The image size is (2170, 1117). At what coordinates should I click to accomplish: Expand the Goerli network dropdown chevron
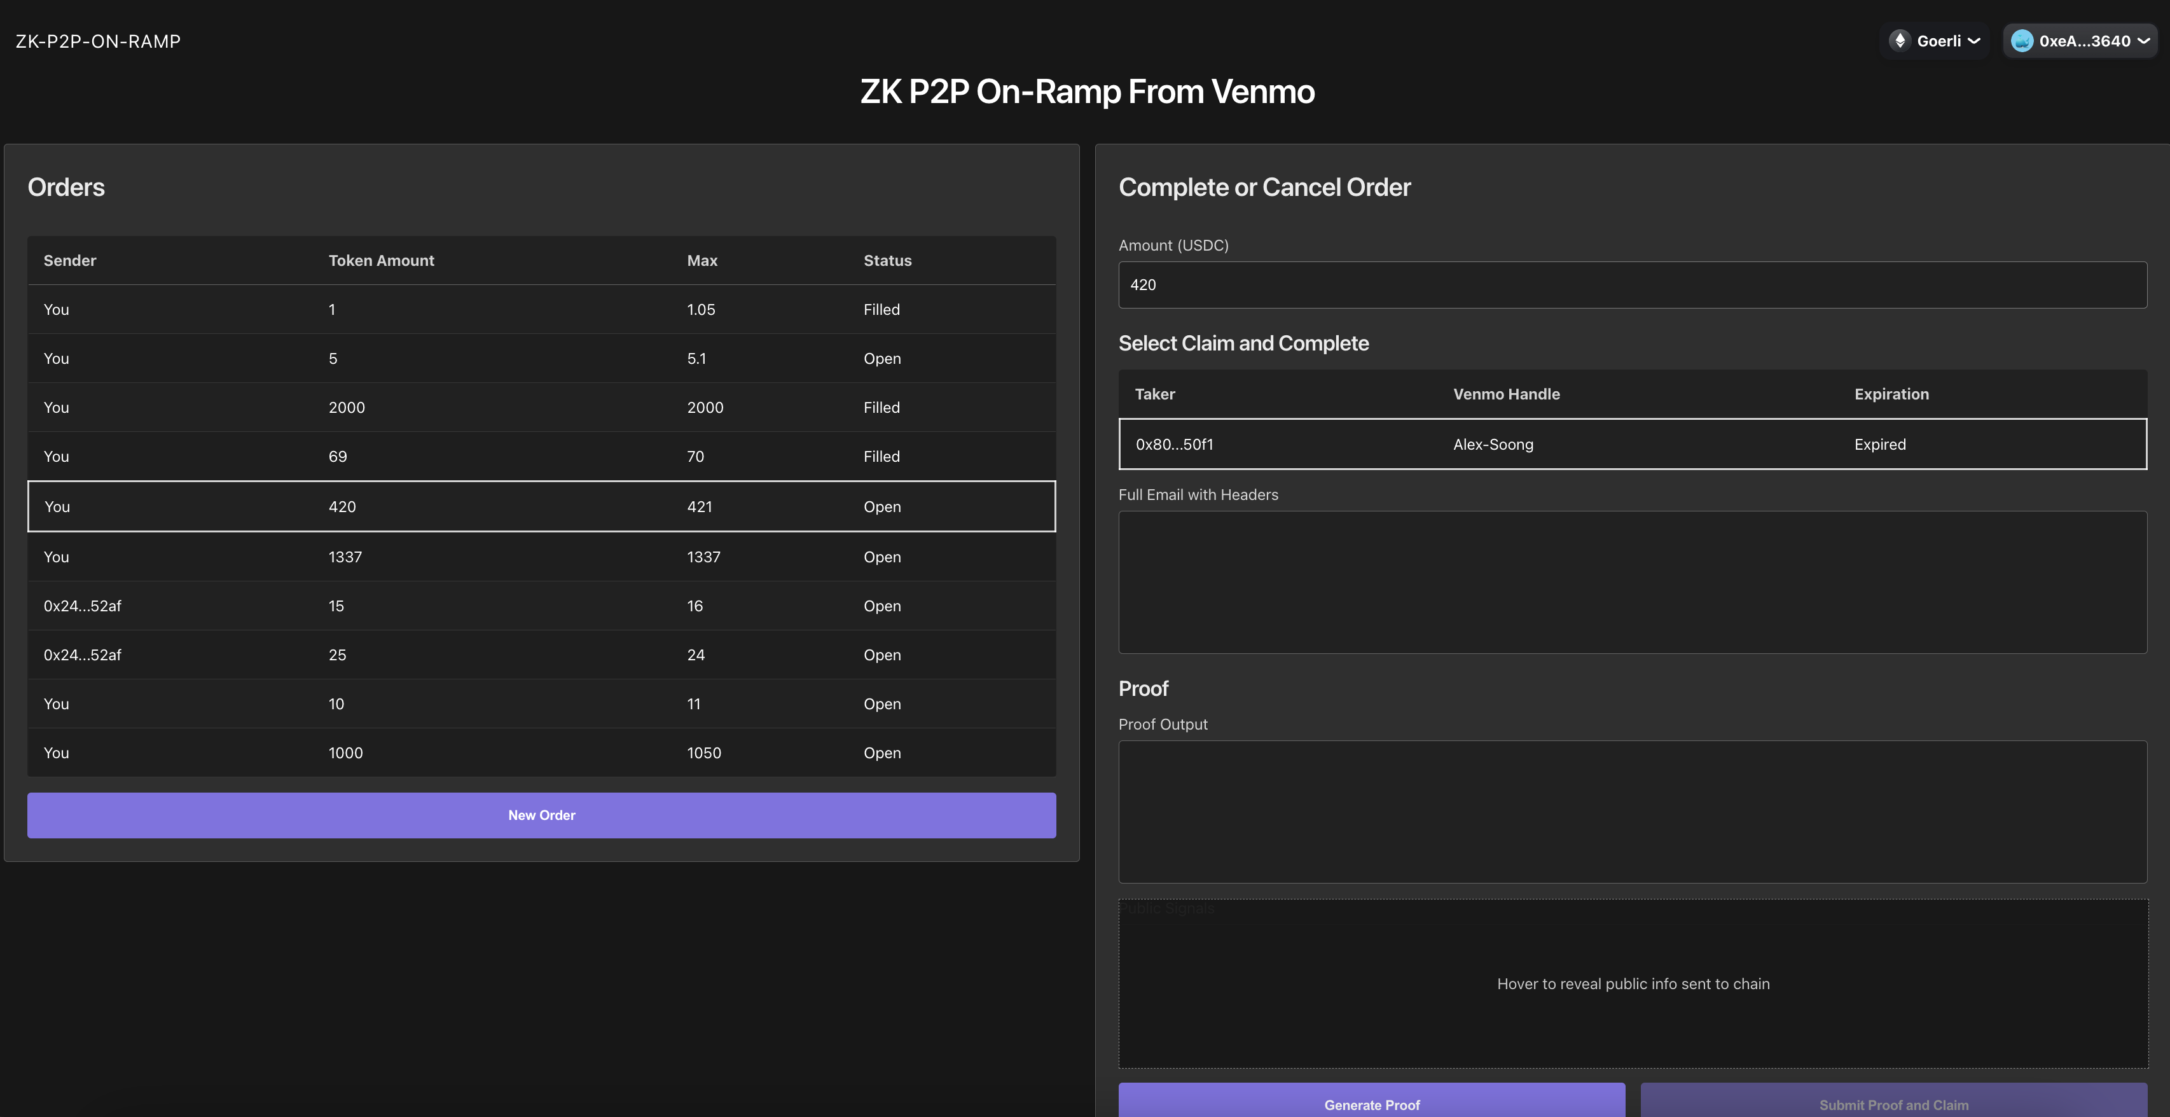tap(1973, 41)
